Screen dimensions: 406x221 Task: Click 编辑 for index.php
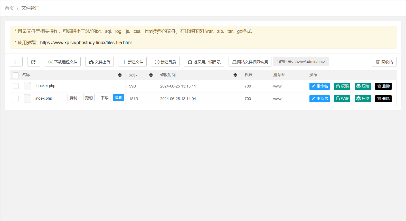[x=118, y=98]
